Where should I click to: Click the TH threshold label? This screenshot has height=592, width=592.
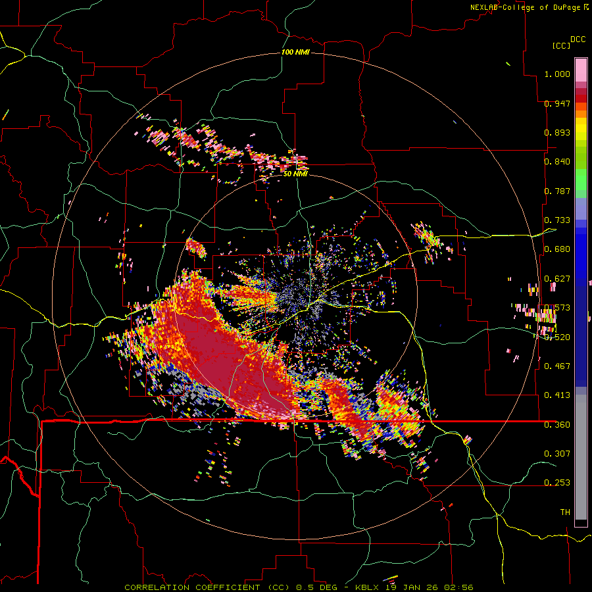point(565,512)
